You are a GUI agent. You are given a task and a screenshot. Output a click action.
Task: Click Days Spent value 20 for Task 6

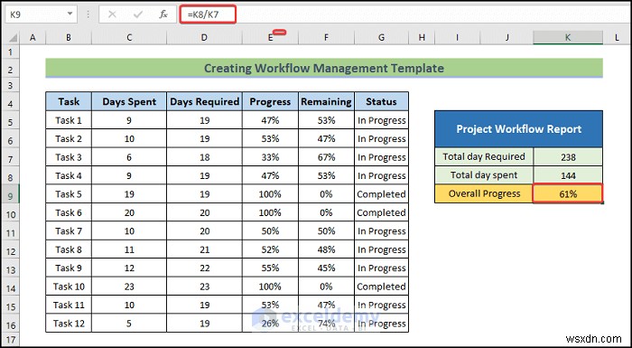coord(129,212)
